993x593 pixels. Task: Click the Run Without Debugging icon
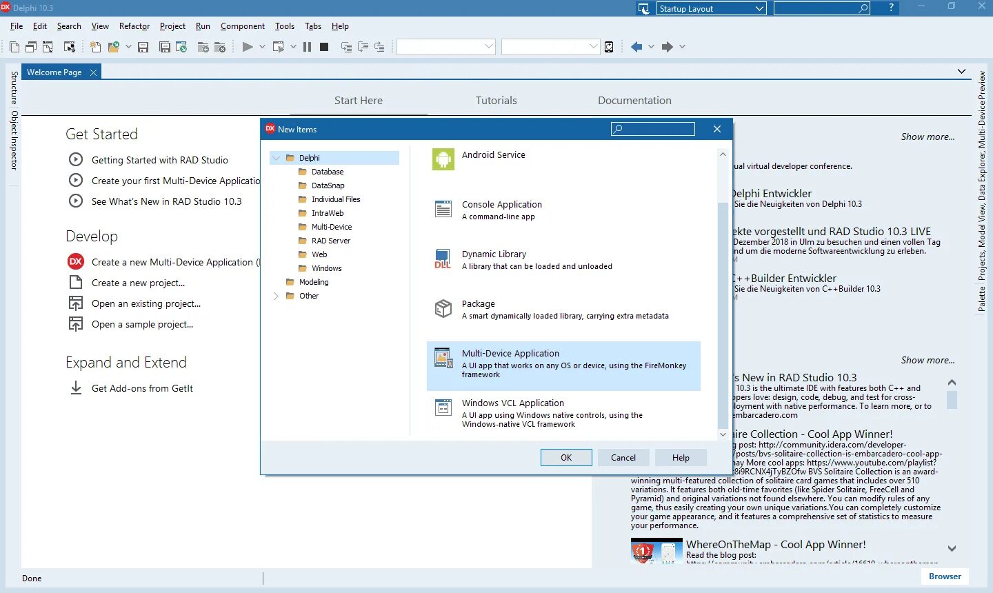pos(279,47)
